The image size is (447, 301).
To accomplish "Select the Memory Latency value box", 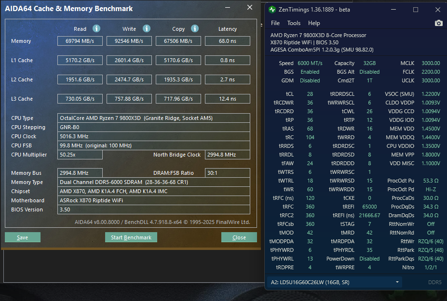I will tap(227, 41).
